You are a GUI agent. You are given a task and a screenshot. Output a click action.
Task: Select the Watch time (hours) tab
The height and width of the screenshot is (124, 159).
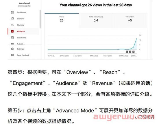pos(96,21)
